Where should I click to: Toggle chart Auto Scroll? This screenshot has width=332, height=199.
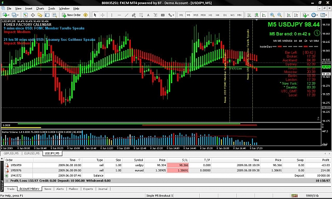point(288,15)
